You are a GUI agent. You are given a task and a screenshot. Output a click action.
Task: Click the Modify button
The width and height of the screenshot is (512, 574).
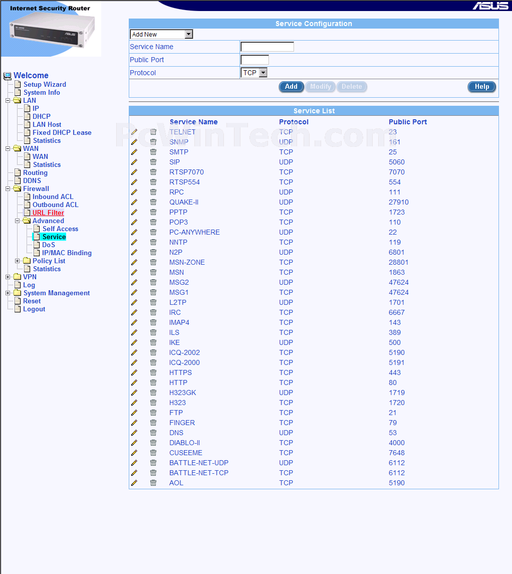point(320,87)
